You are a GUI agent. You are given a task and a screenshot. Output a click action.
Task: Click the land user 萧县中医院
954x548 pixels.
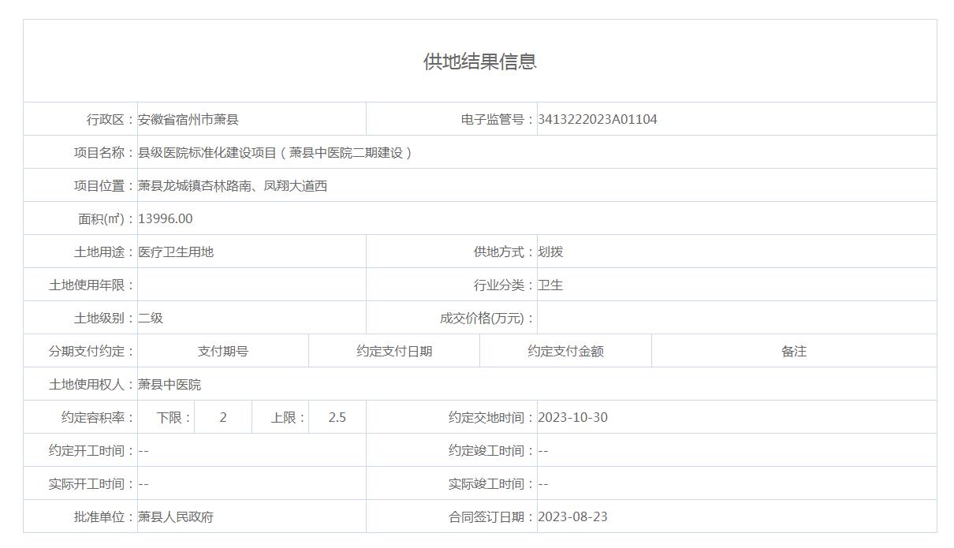170,385
